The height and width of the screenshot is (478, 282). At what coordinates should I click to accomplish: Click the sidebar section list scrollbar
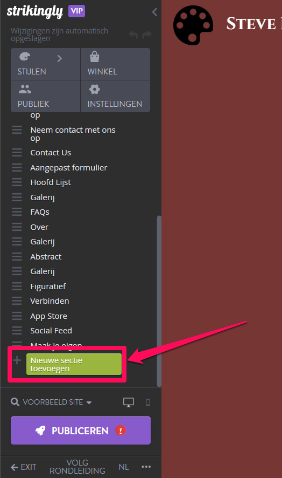159,301
